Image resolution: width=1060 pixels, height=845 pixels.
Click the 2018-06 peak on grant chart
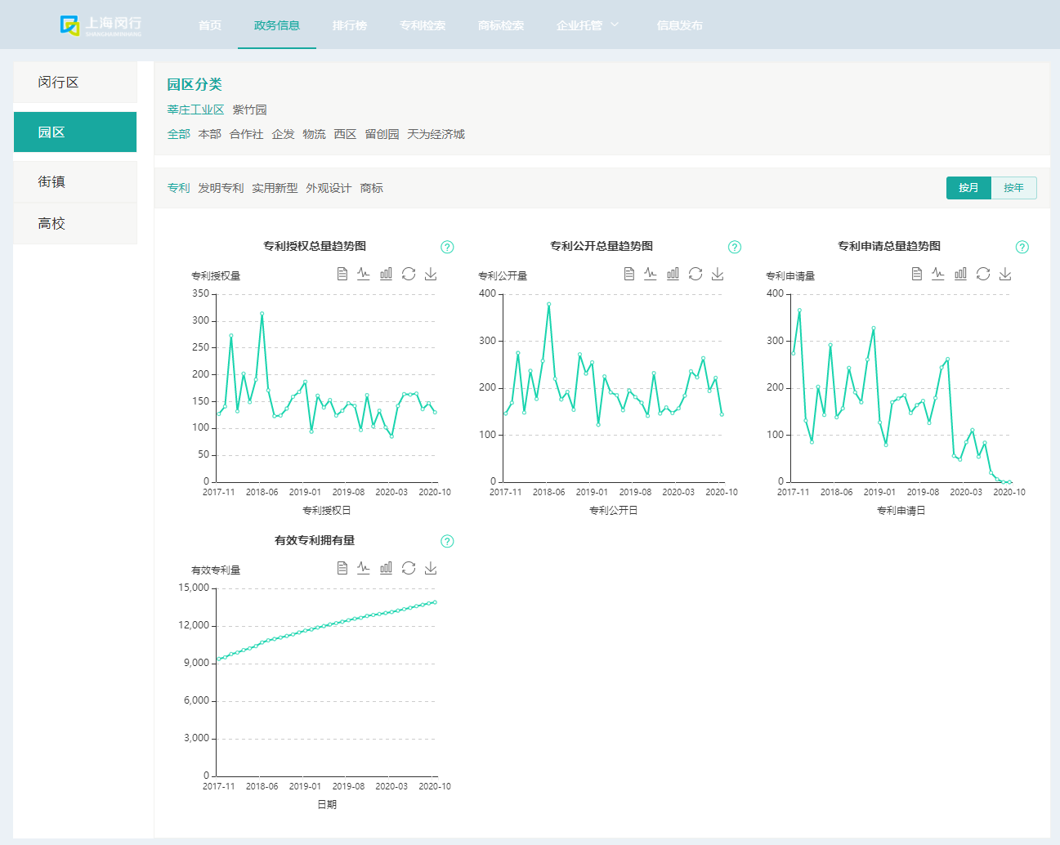coord(262,313)
